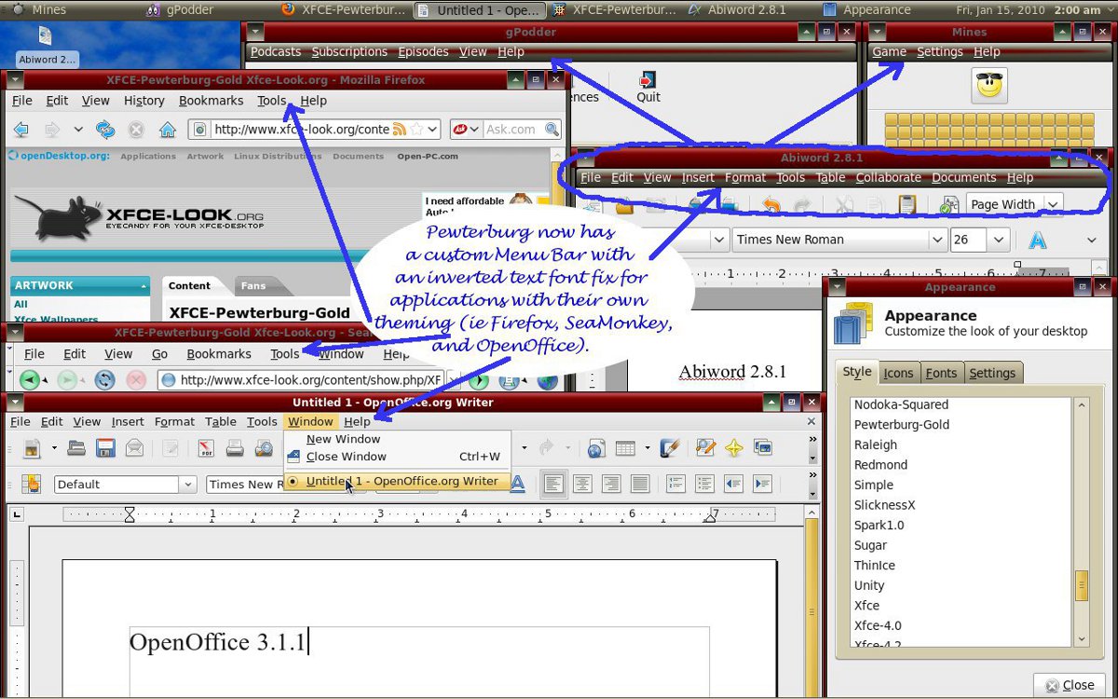Open Abiword Collaborate menu

pyautogui.click(x=888, y=177)
